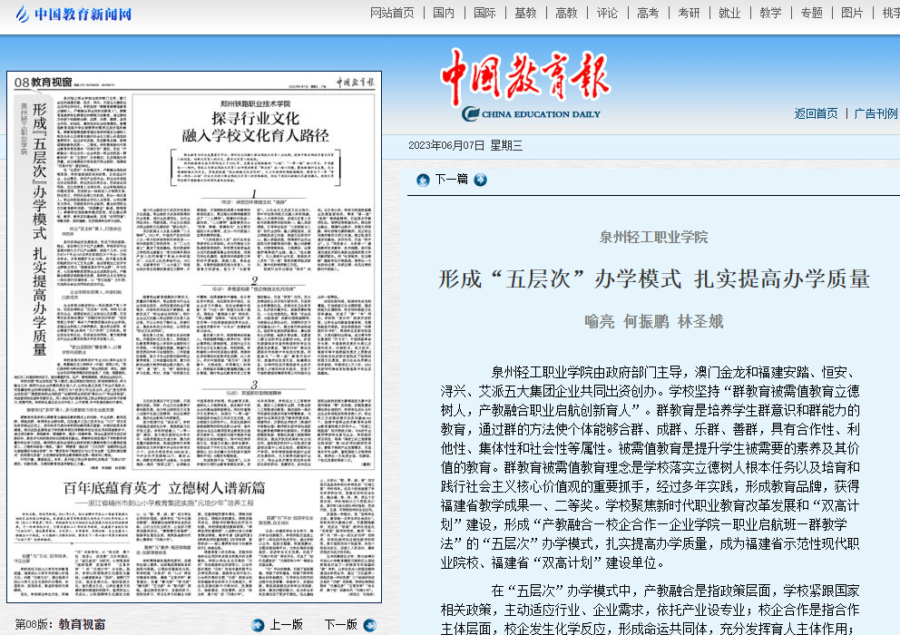Open the 评论 navigation item

[x=607, y=13]
